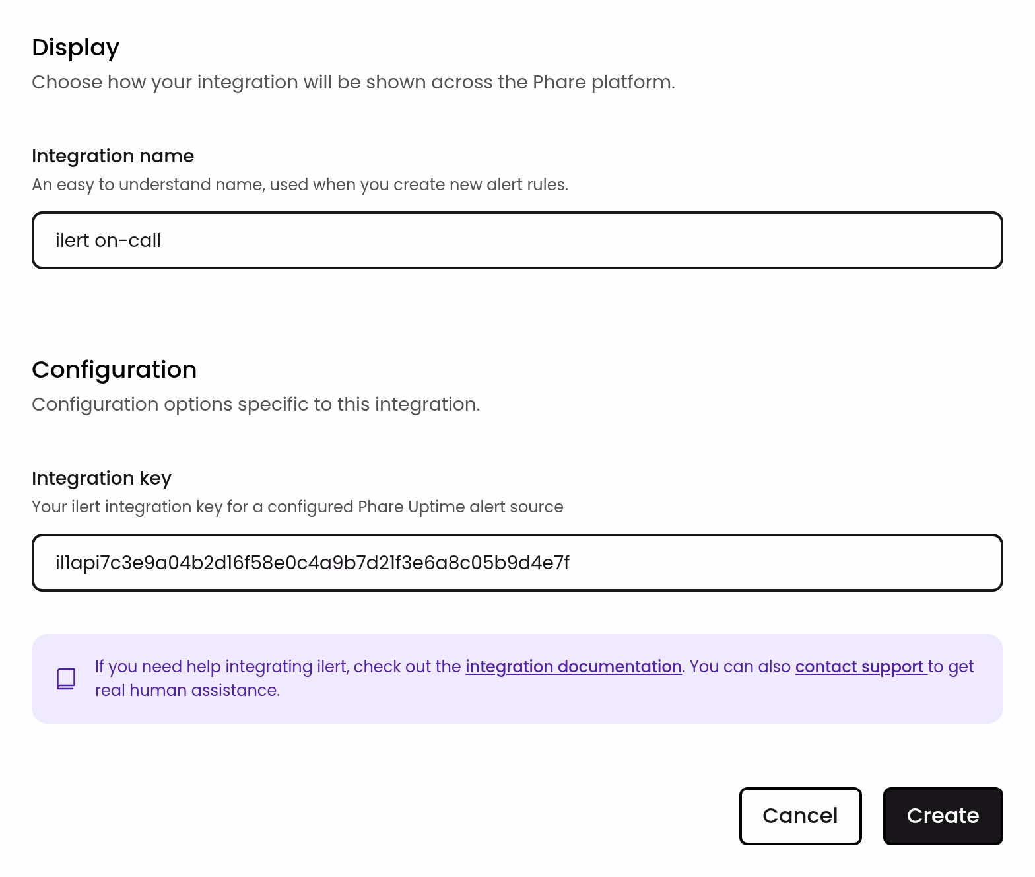Click the Display section heading
Screen dimensions: 1035x877
click(x=76, y=48)
